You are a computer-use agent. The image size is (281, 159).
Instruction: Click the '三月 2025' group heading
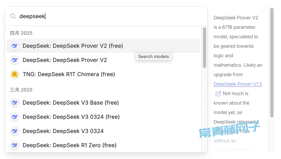tap(21, 90)
